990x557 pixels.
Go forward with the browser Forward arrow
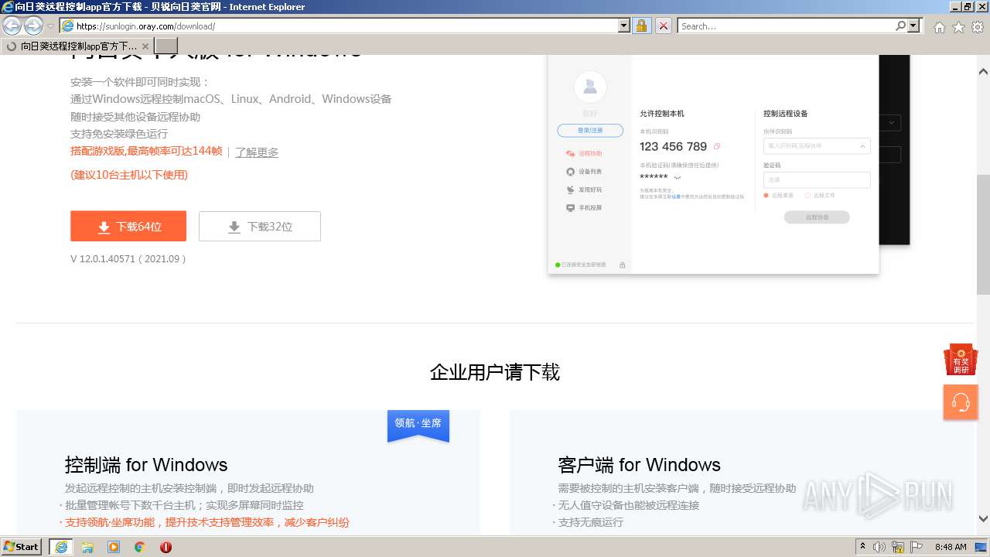(33, 26)
